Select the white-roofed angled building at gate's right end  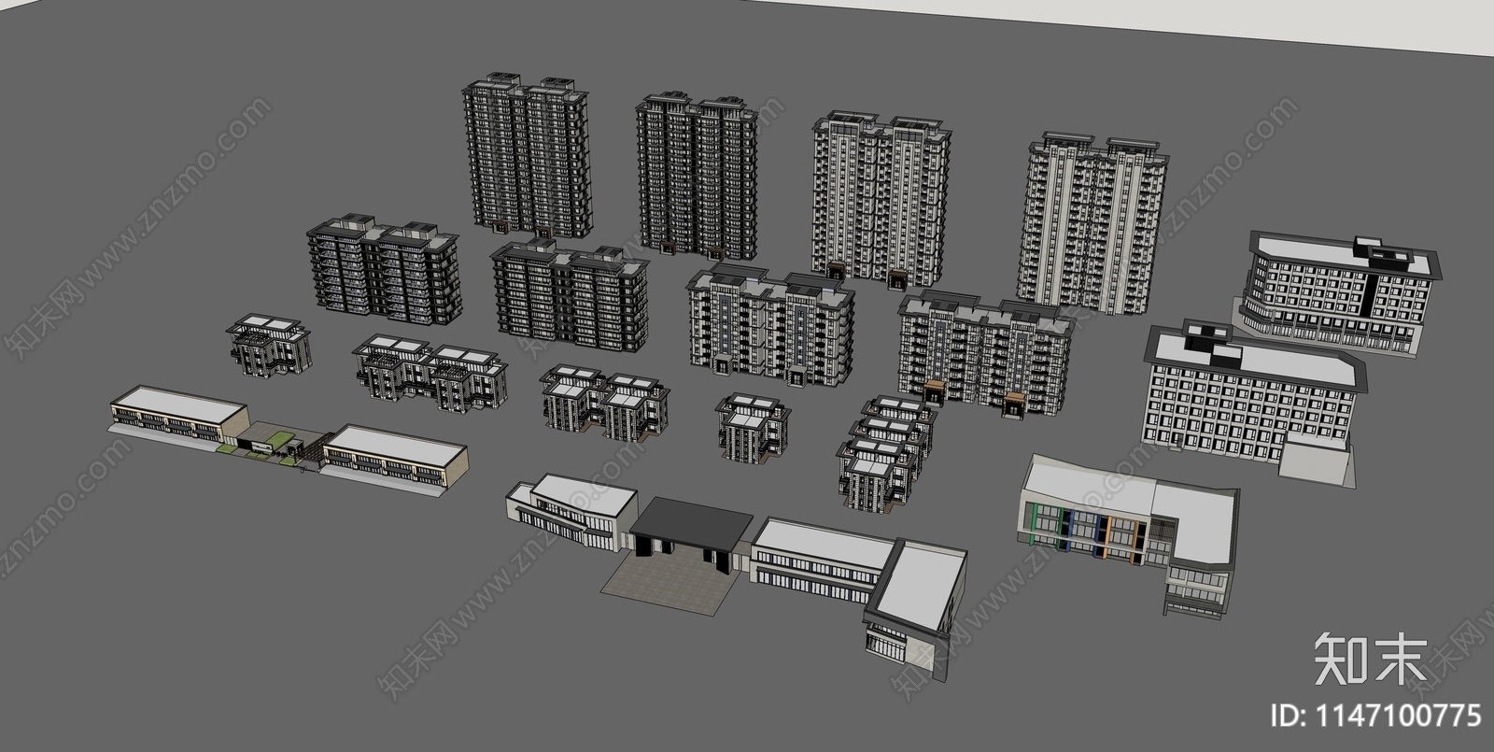tap(915, 607)
